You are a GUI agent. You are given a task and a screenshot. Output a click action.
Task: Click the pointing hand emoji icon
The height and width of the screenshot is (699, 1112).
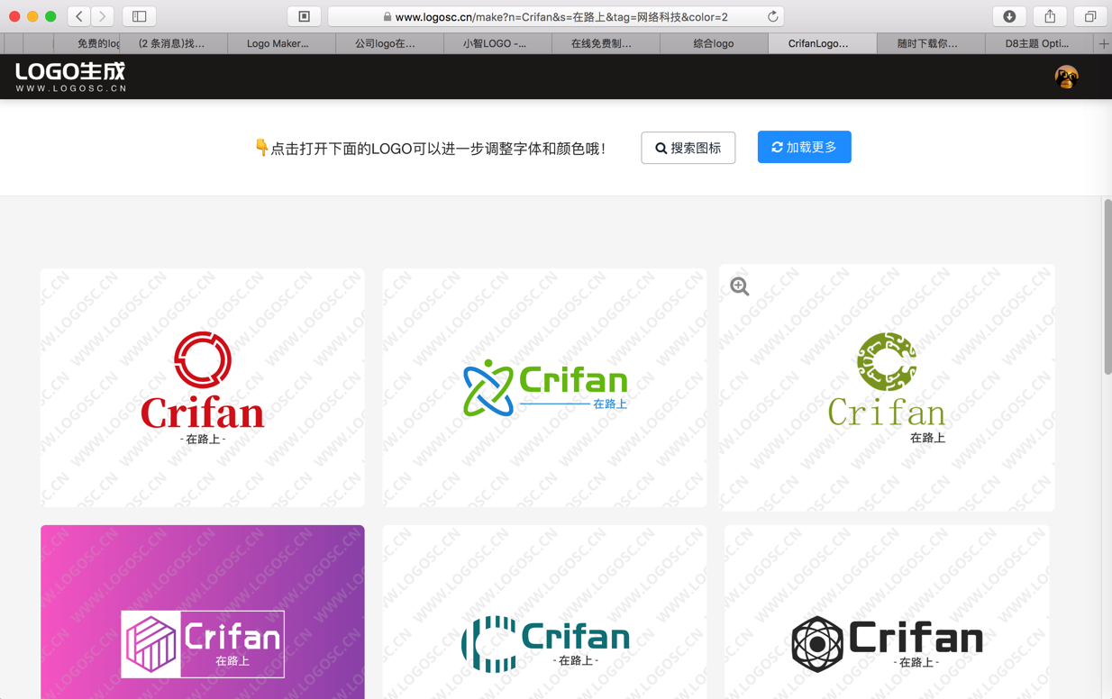click(x=261, y=147)
